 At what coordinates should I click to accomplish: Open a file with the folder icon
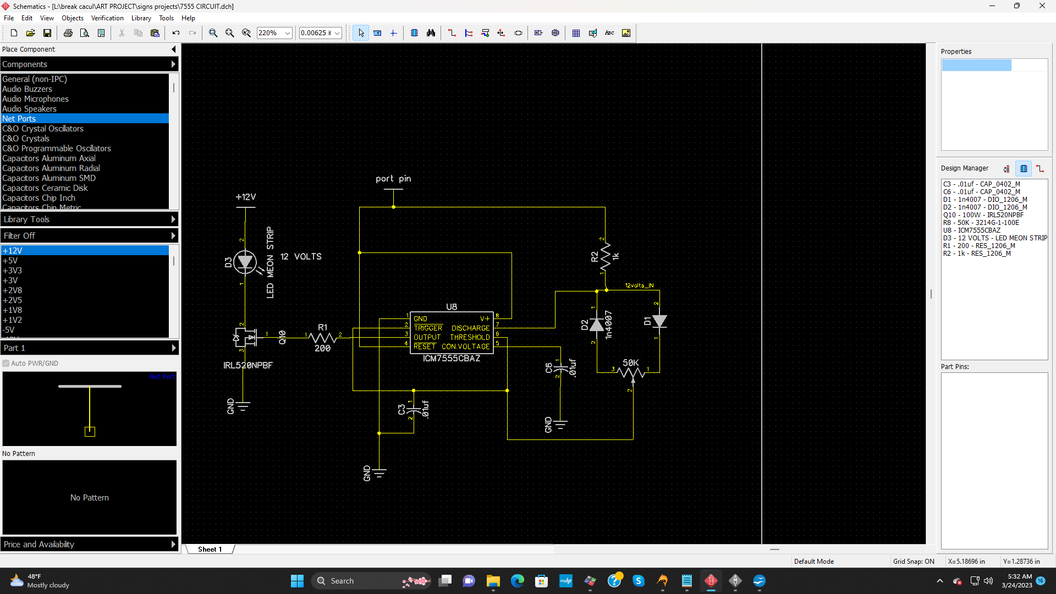(31, 33)
